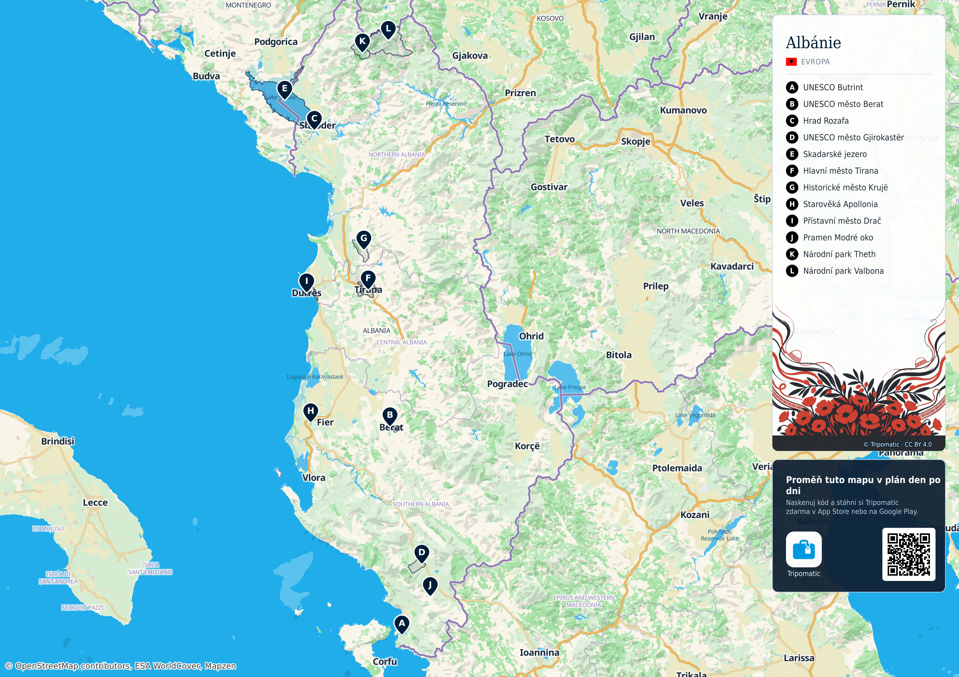The width and height of the screenshot is (959, 677).
Task: Choose legend entry UNESCO město Gjirokastër
Action: click(x=853, y=137)
